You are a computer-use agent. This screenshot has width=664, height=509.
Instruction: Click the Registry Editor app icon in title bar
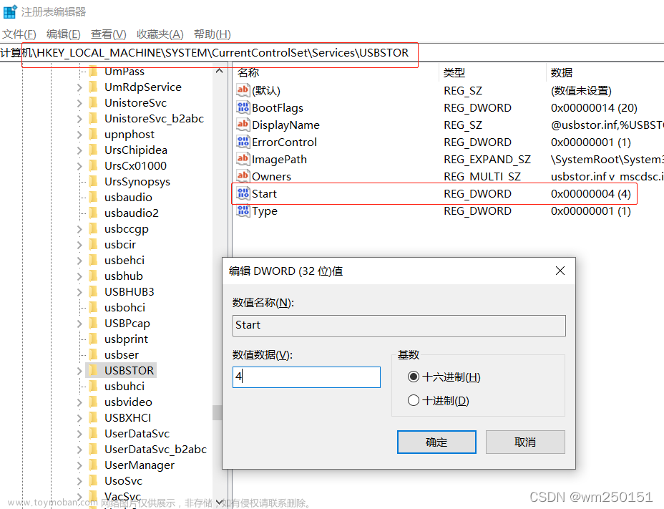(10, 11)
